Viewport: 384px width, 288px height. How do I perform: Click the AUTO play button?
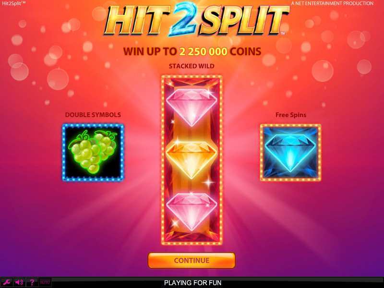[x=45, y=282]
